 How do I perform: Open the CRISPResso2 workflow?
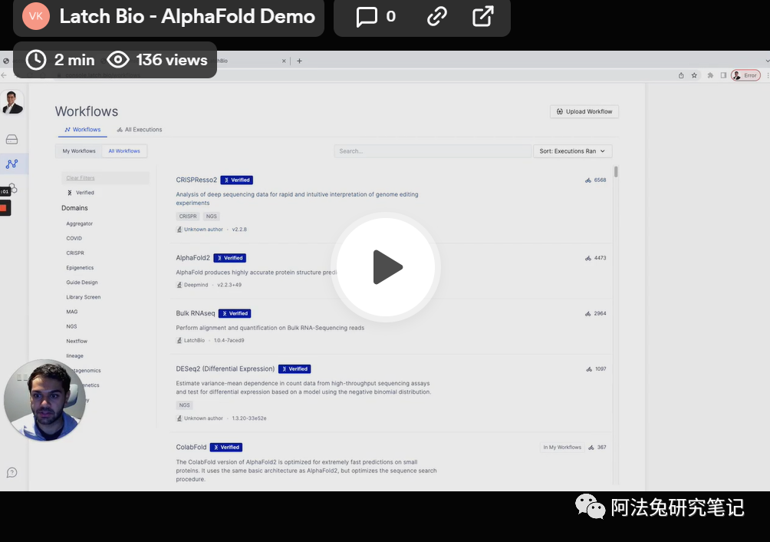(x=196, y=180)
